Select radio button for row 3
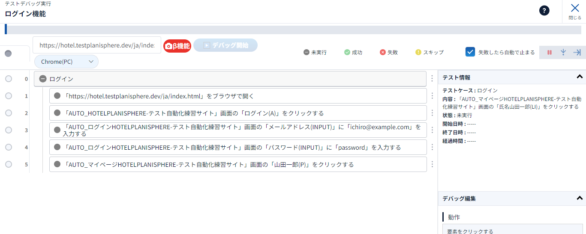The width and height of the screenshot is (586, 234). 9,130
